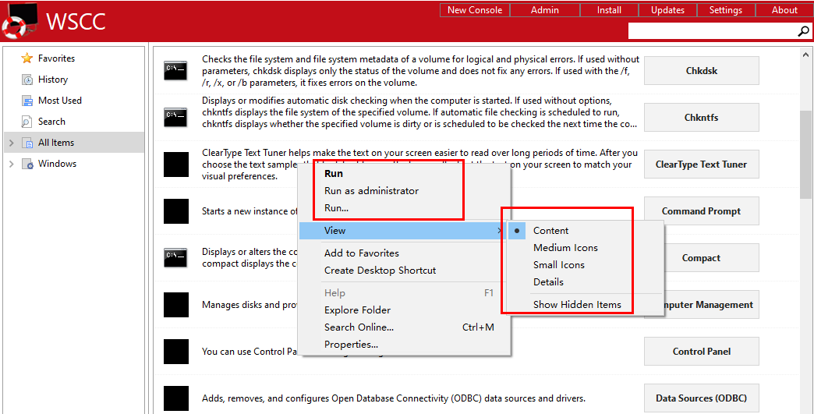Image resolution: width=814 pixels, height=414 pixels.
Task: Launch Command Prompt button
Action: tap(702, 211)
